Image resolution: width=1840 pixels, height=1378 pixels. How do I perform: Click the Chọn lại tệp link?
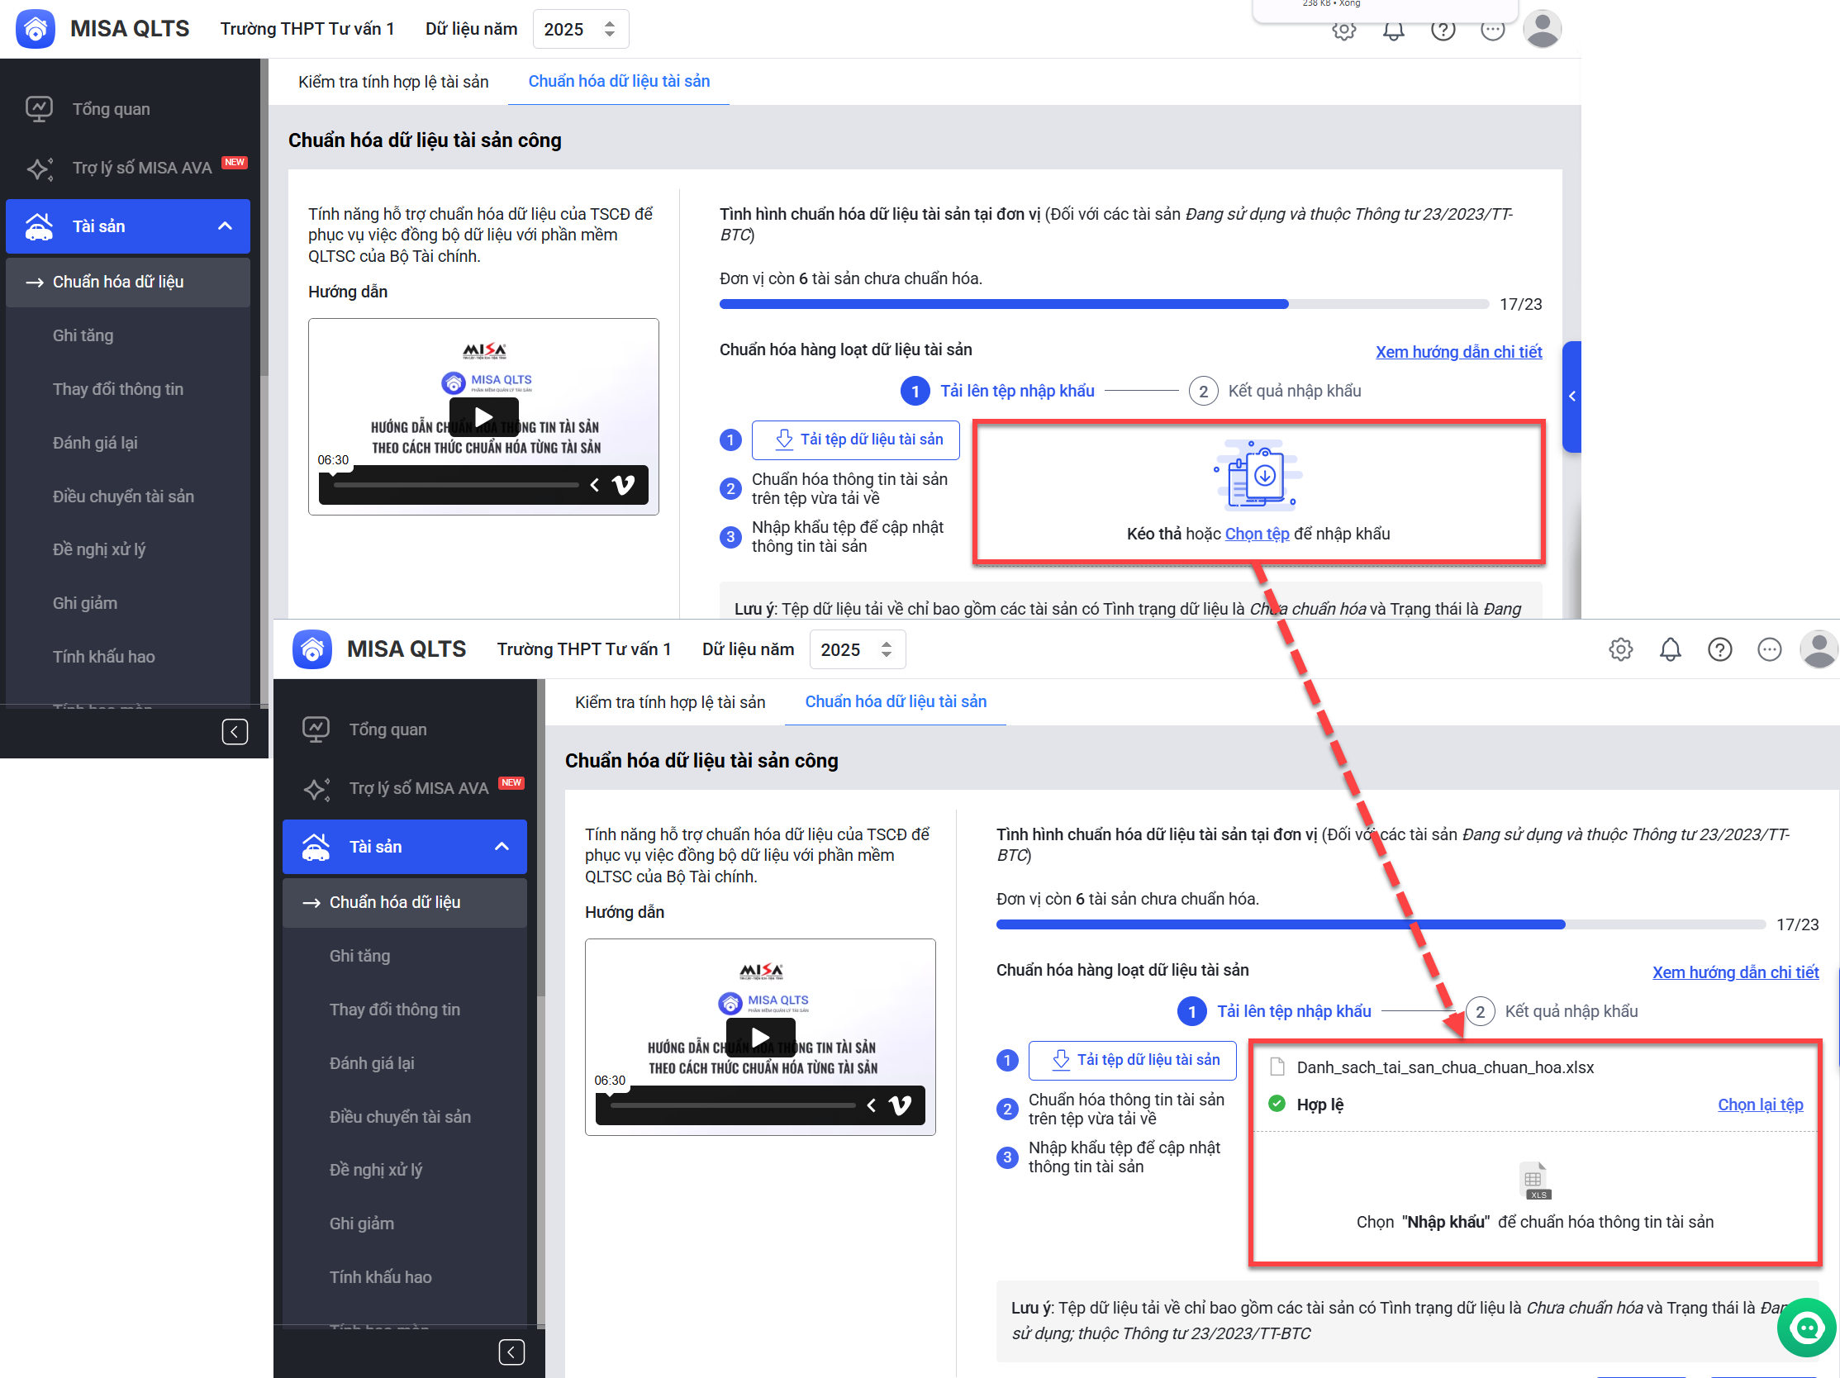[1759, 1105]
